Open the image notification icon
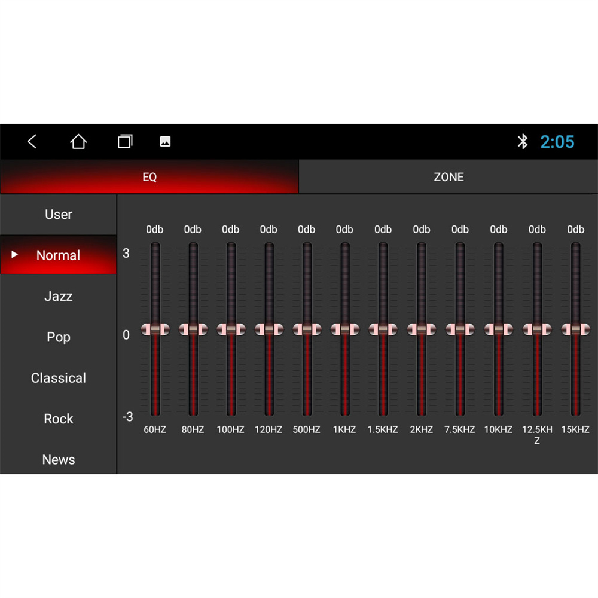The image size is (598, 598). [x=165, y=142]
